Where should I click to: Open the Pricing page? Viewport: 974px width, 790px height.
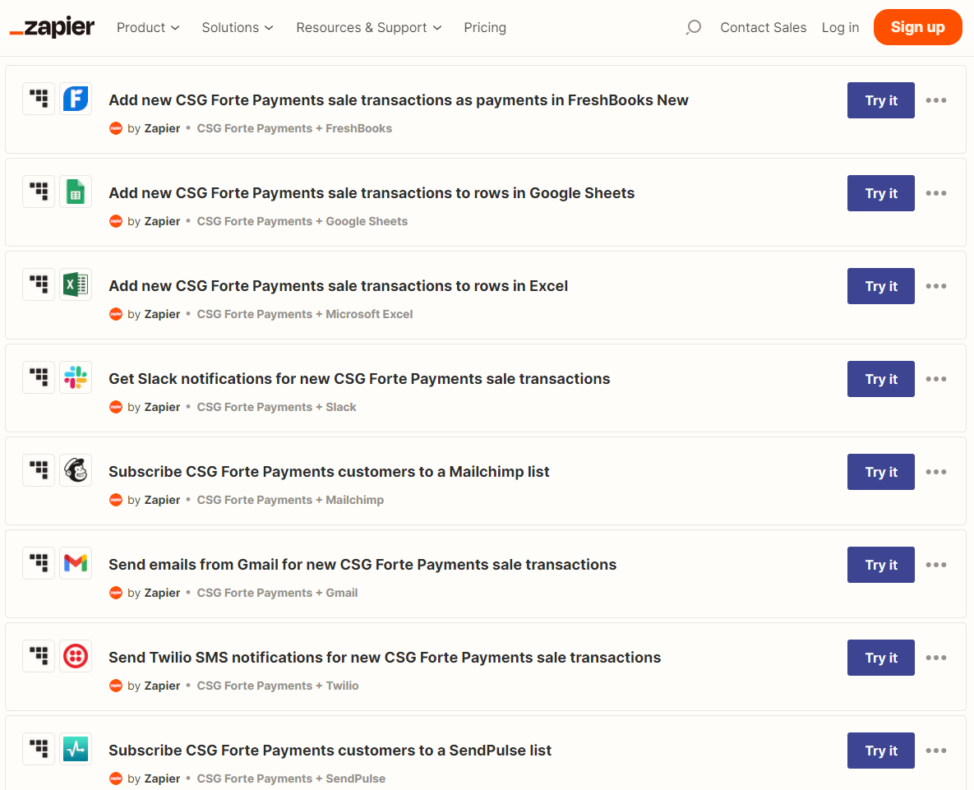[485, 27]
